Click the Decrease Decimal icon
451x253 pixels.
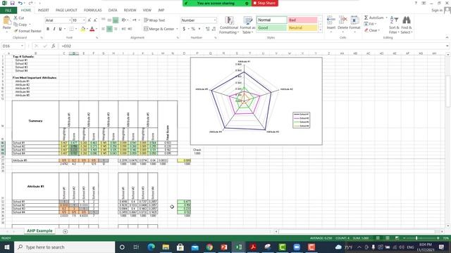tap(214, 29)
